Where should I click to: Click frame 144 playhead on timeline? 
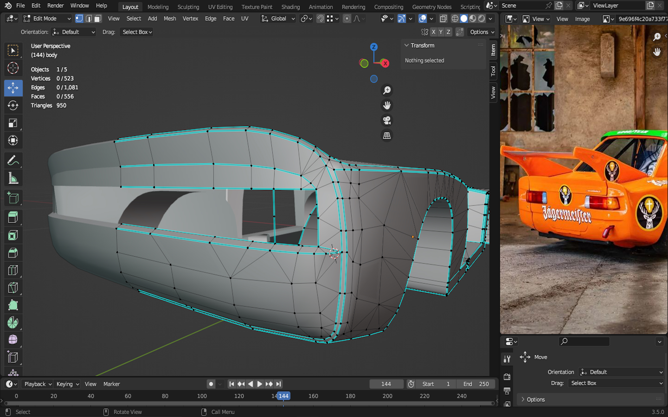pos(283,396)
